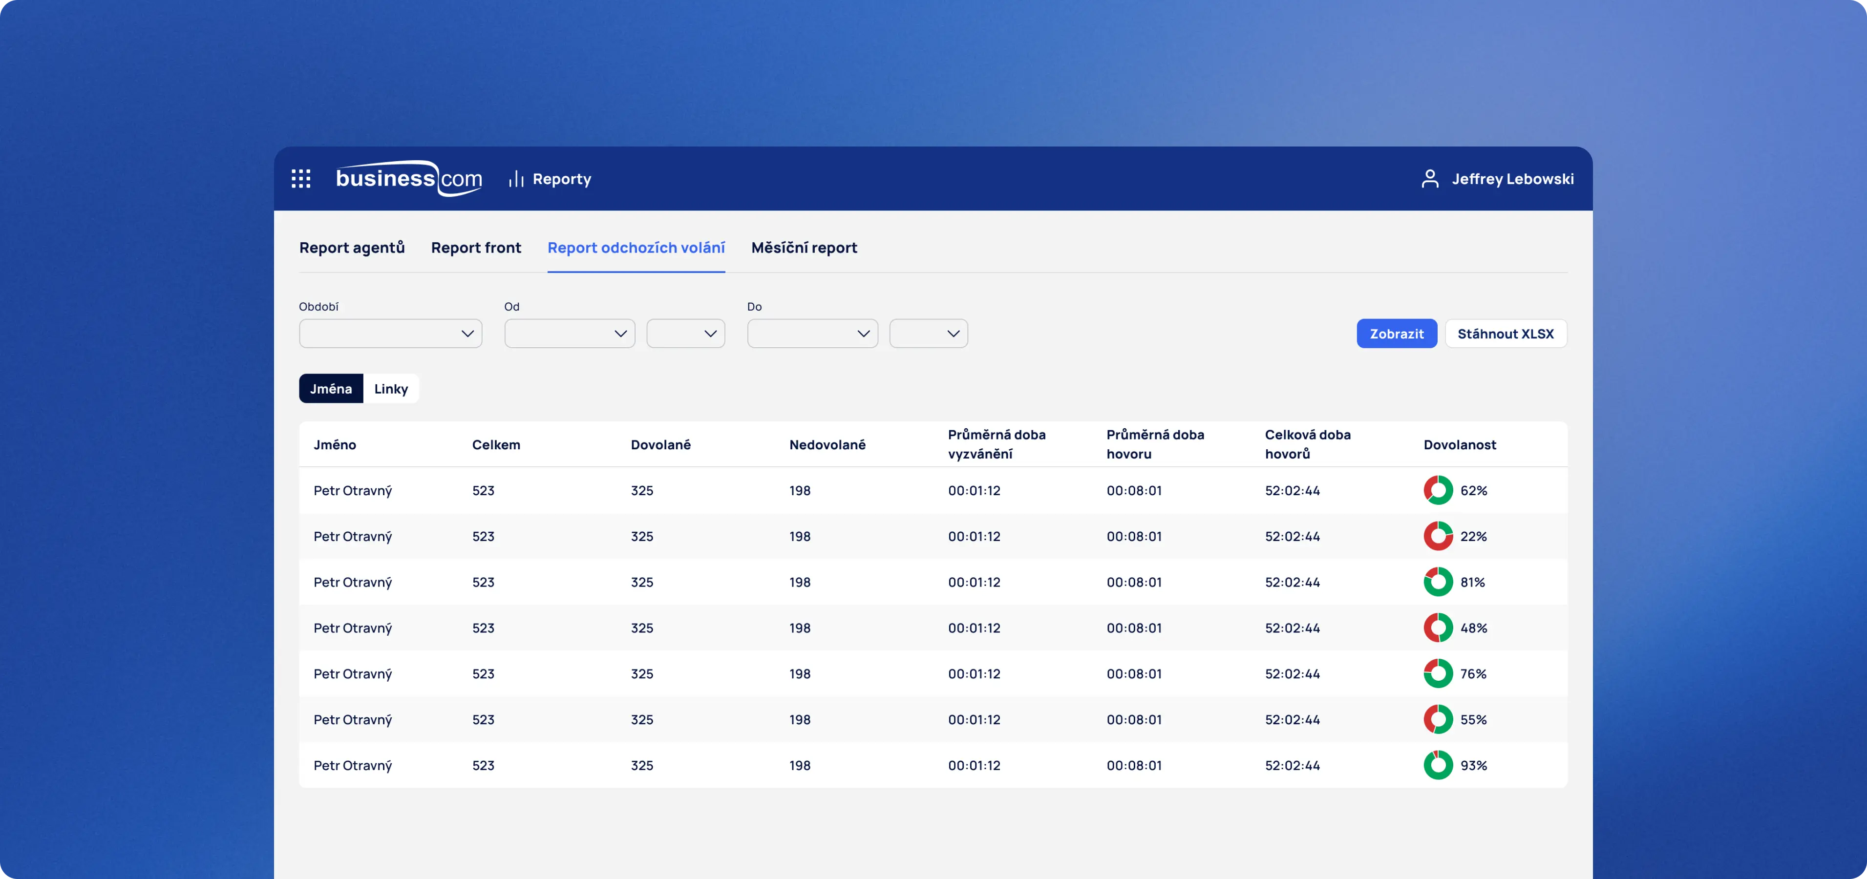1867x879 pixels.
Task: Click Petr Otravný in the 81% row
Action: (x=353, y=582)
